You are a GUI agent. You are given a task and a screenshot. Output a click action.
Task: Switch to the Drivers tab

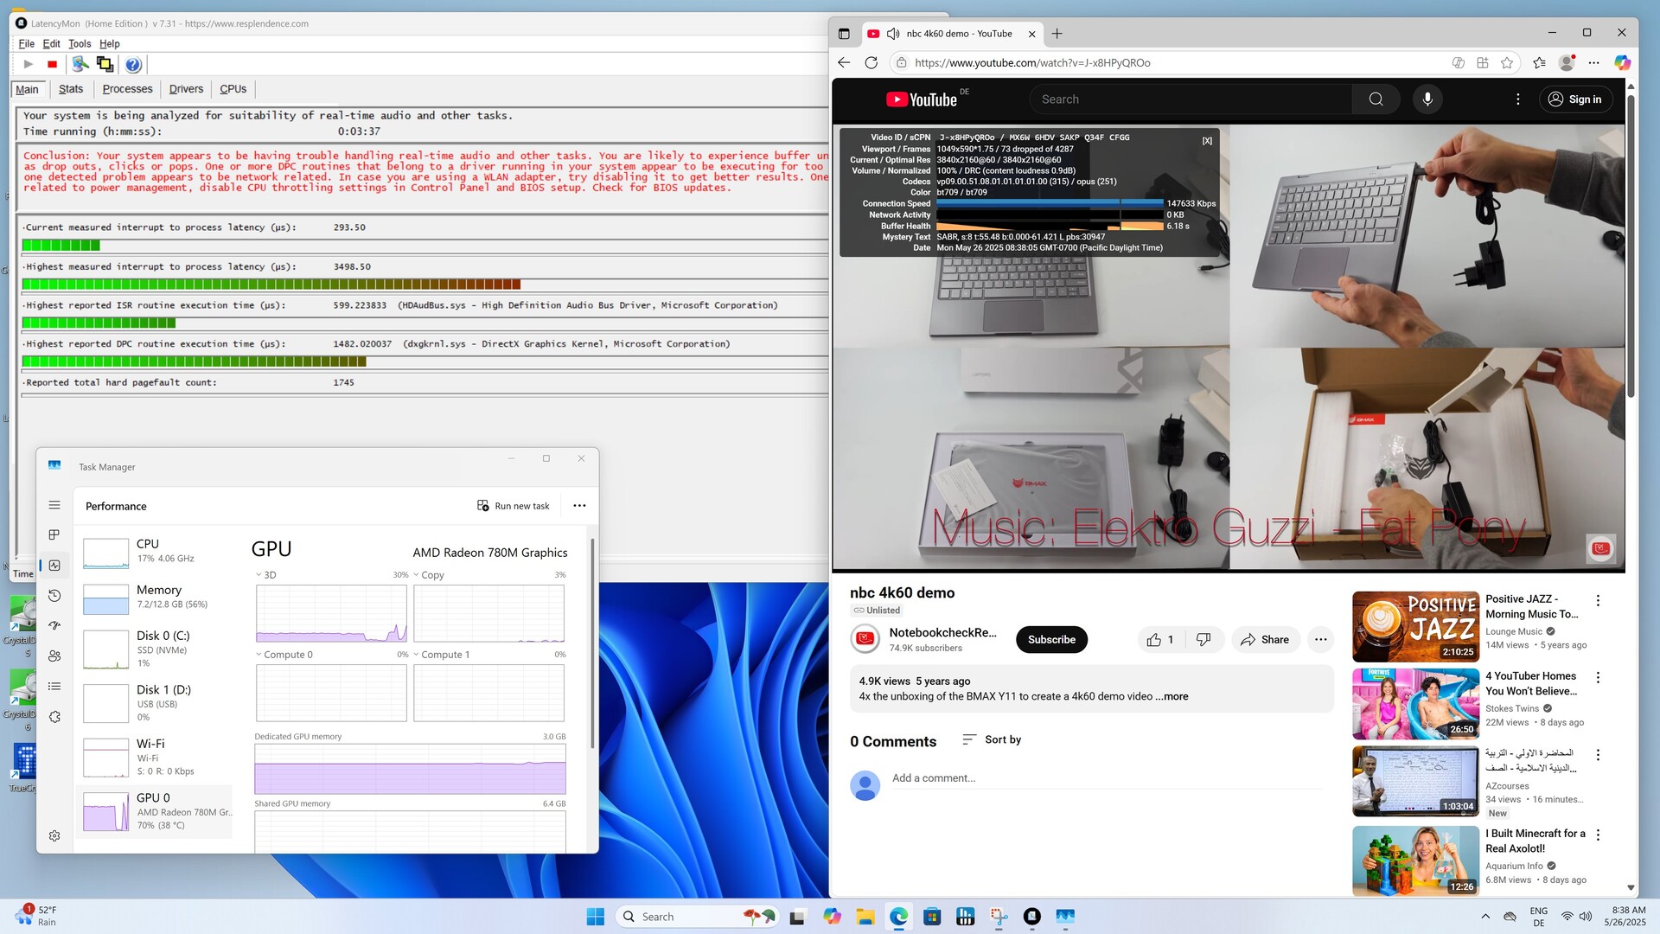[x=186, y=89]
